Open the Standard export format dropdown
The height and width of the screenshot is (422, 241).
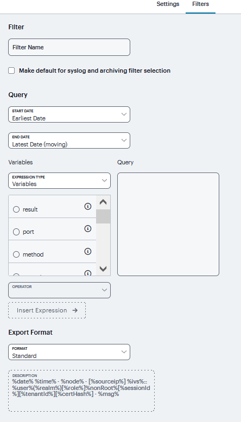tap(69, 352)
